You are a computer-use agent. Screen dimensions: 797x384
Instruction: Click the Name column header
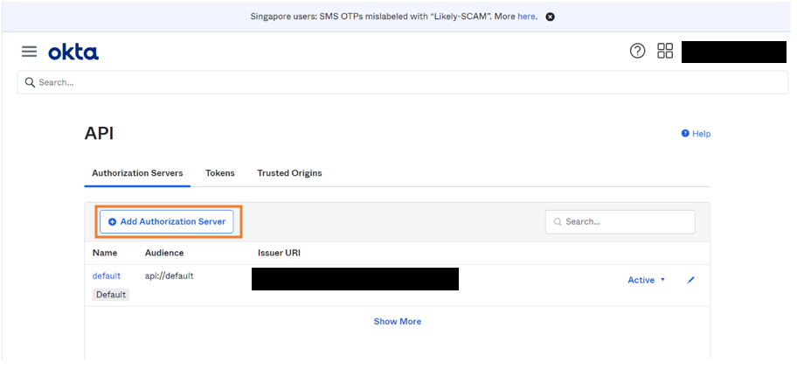point(105,253)
